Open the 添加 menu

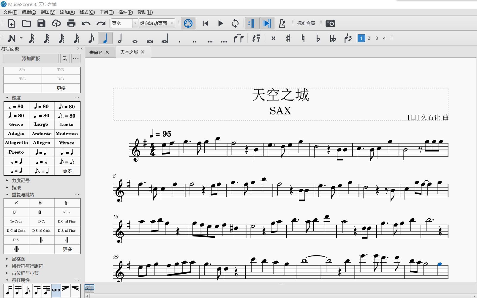pyautogui.click(x=67, y=12)
